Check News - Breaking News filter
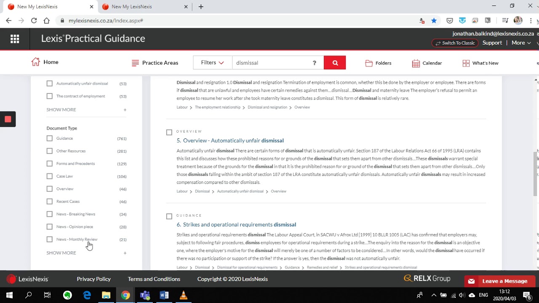The width and height of the screenshot is (539, 303). click(50, 214)
